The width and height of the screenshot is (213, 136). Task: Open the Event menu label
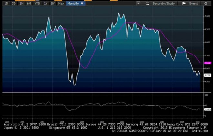(x=194, y=4)
